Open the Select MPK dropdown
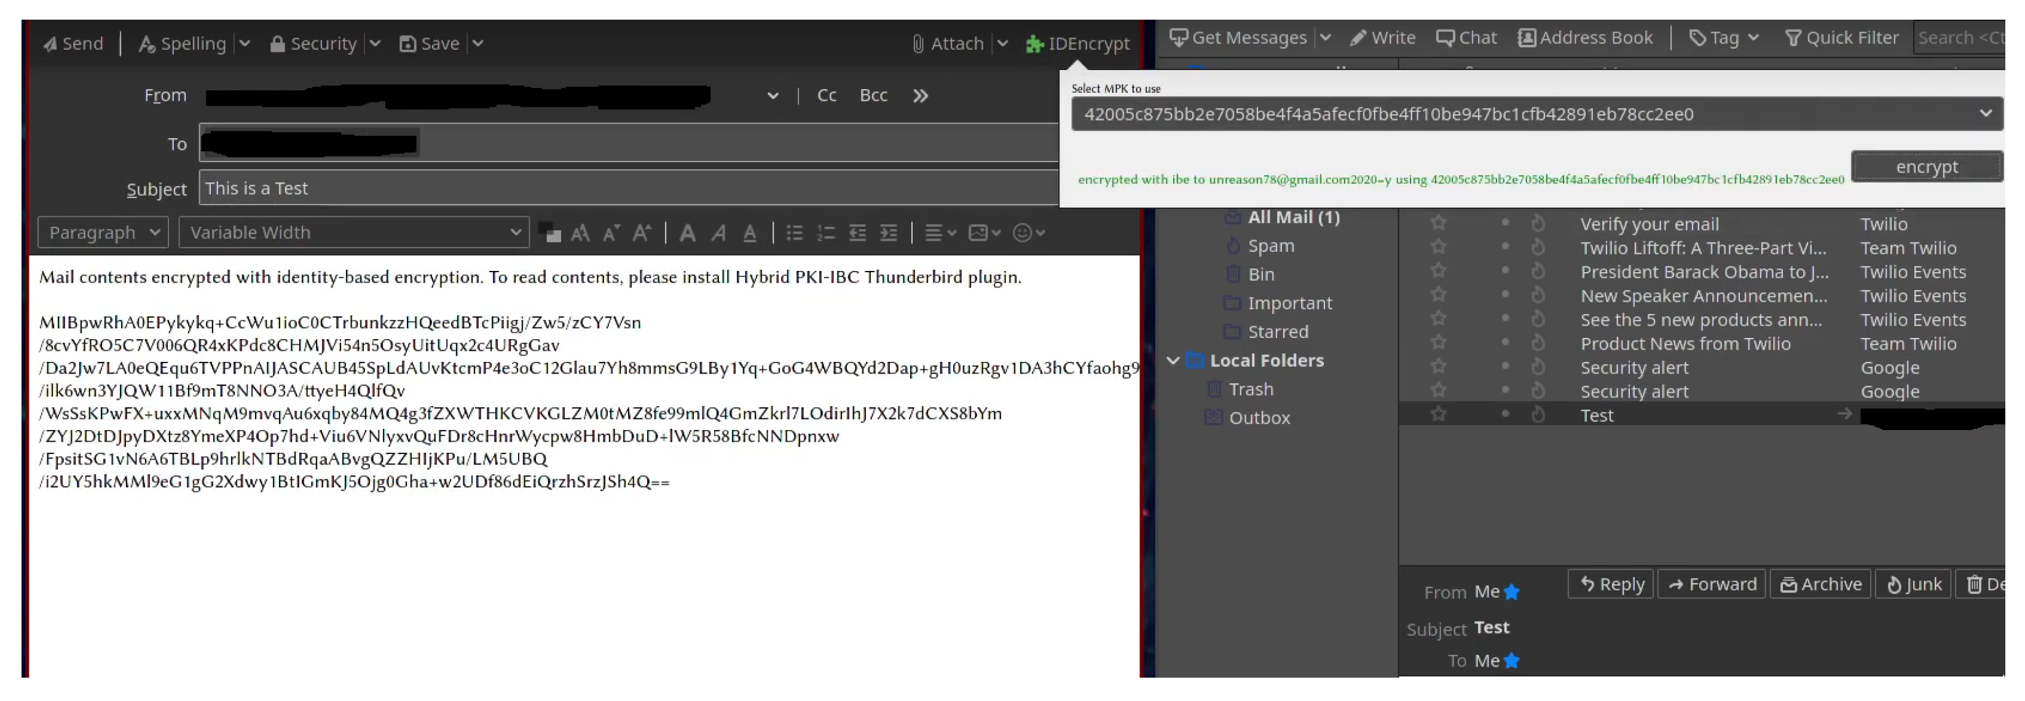2025x701 pixels. [x=1985, y=114]
